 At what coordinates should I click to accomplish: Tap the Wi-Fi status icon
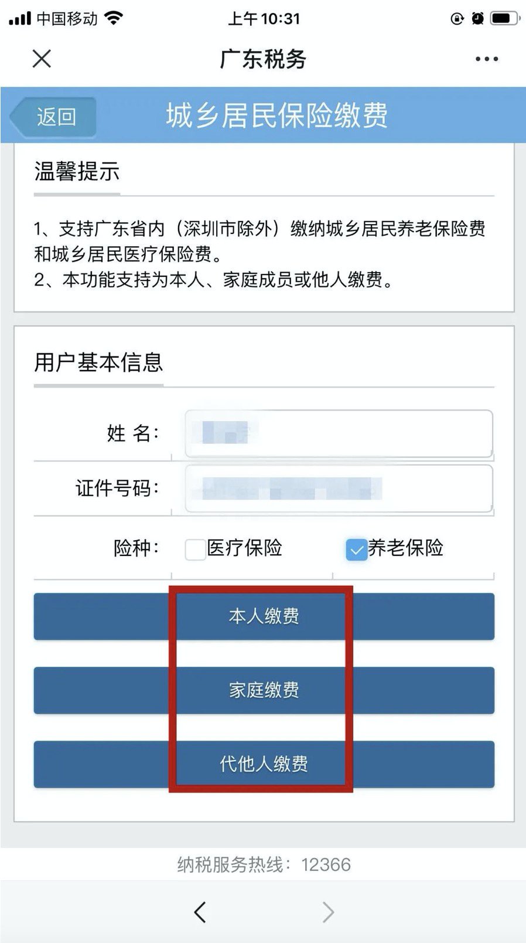tap(114, 18)
